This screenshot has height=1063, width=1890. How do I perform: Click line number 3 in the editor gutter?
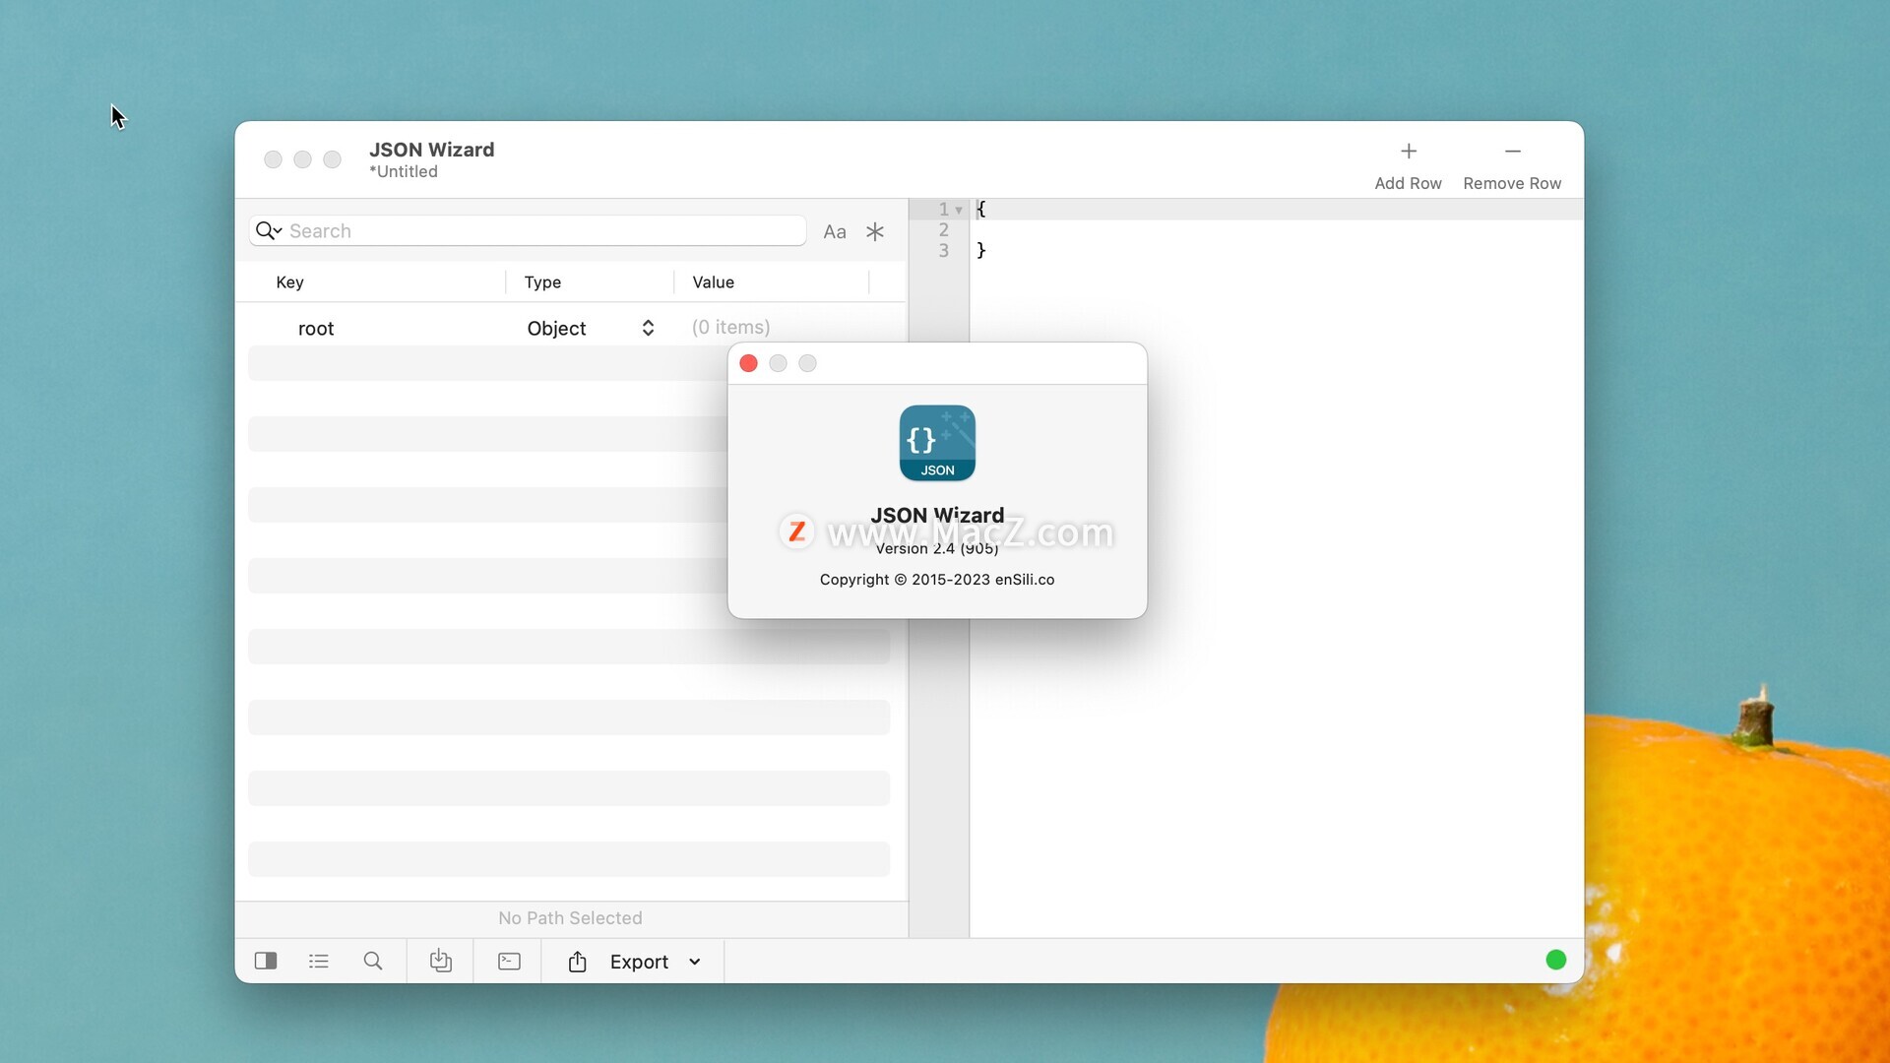pos(943,251)
